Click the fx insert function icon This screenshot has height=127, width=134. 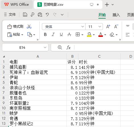(68, 47)
